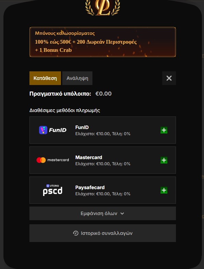Show all payment methods button

click(103, 213)
